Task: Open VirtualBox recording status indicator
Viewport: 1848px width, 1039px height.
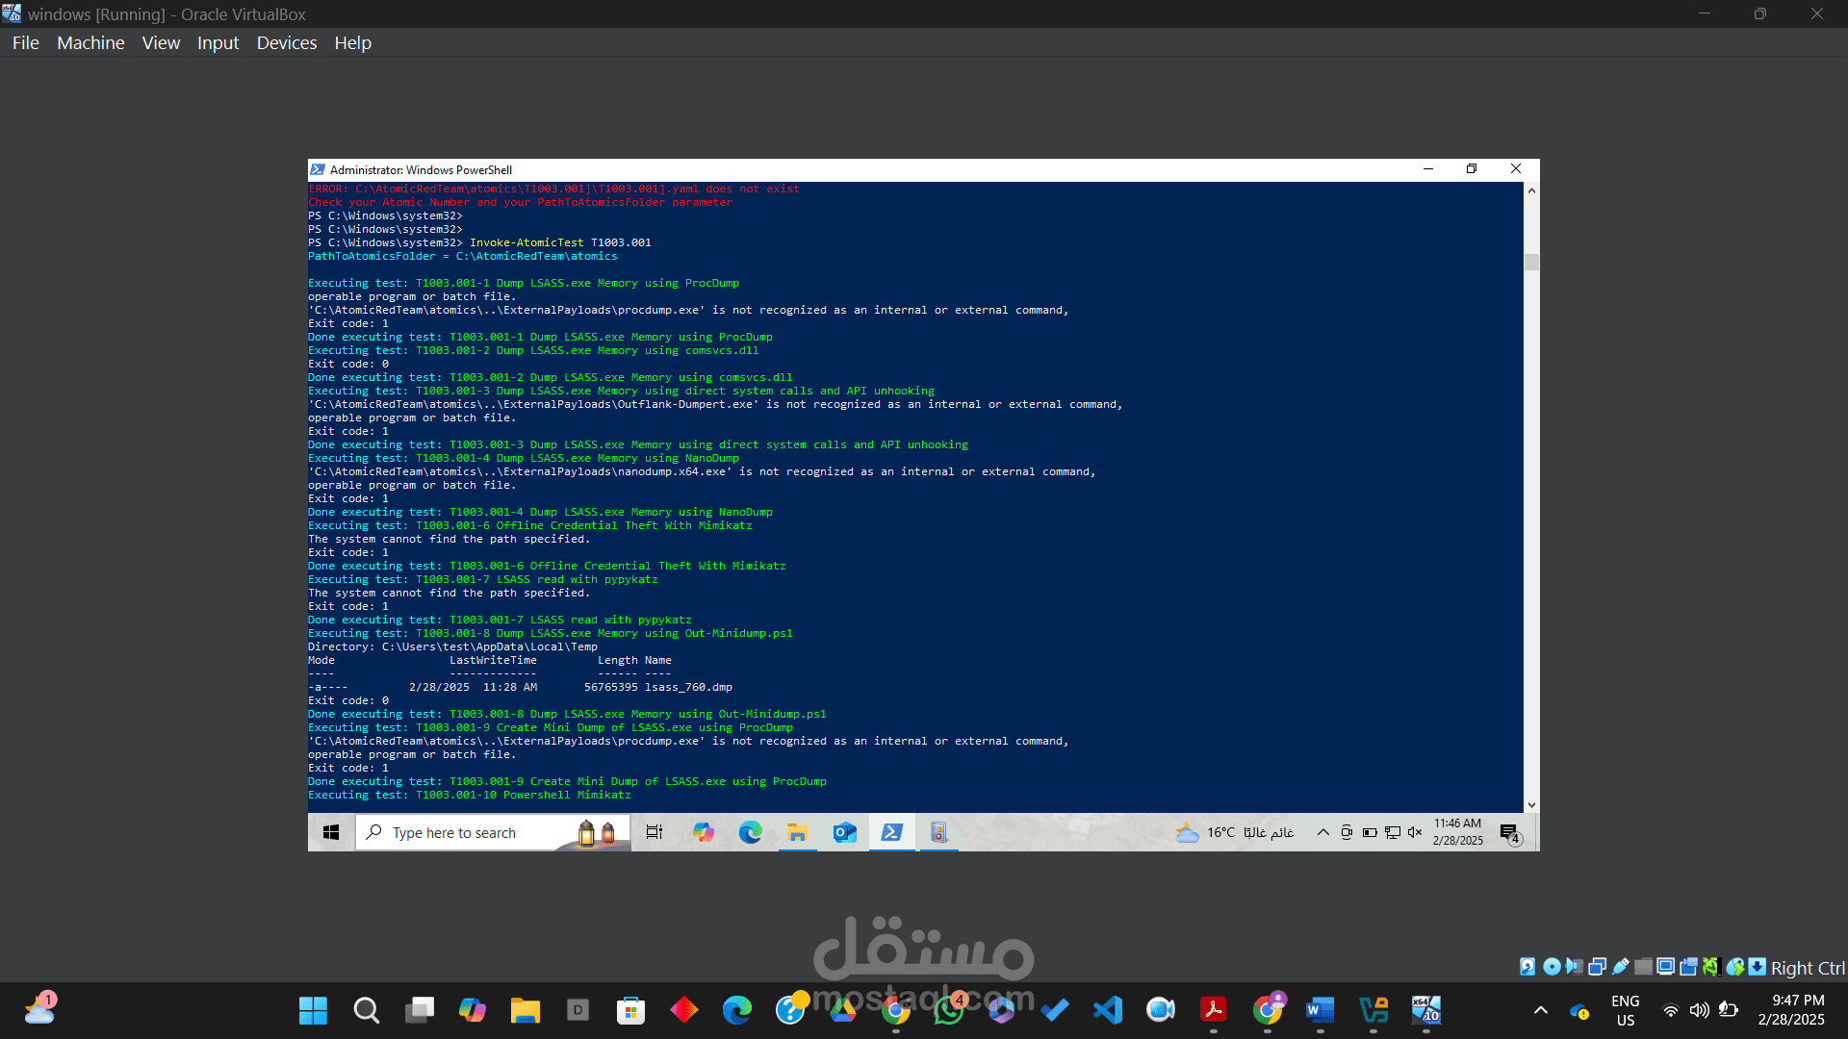Action: point(1688,967)
